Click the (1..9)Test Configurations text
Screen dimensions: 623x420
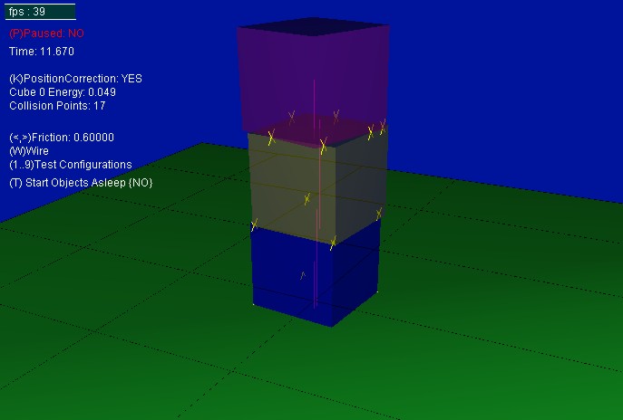71,165
